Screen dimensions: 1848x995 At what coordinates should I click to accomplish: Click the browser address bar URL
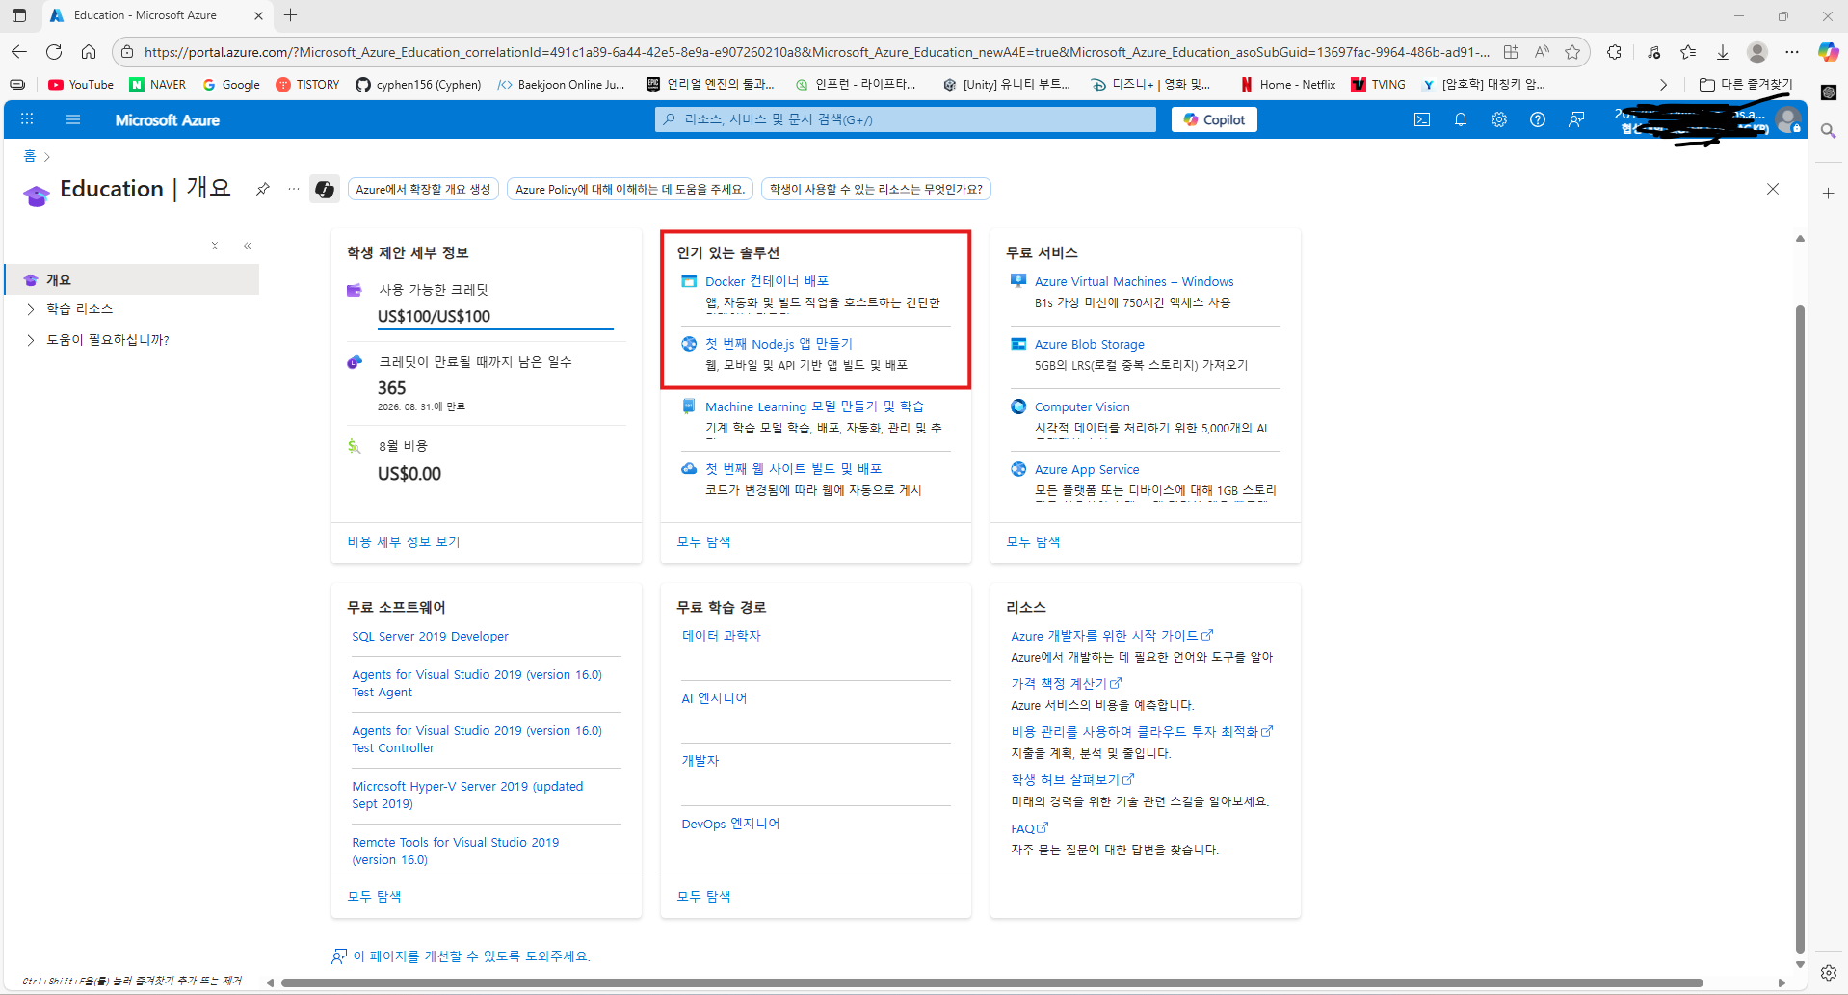click(x=816, y=52)
